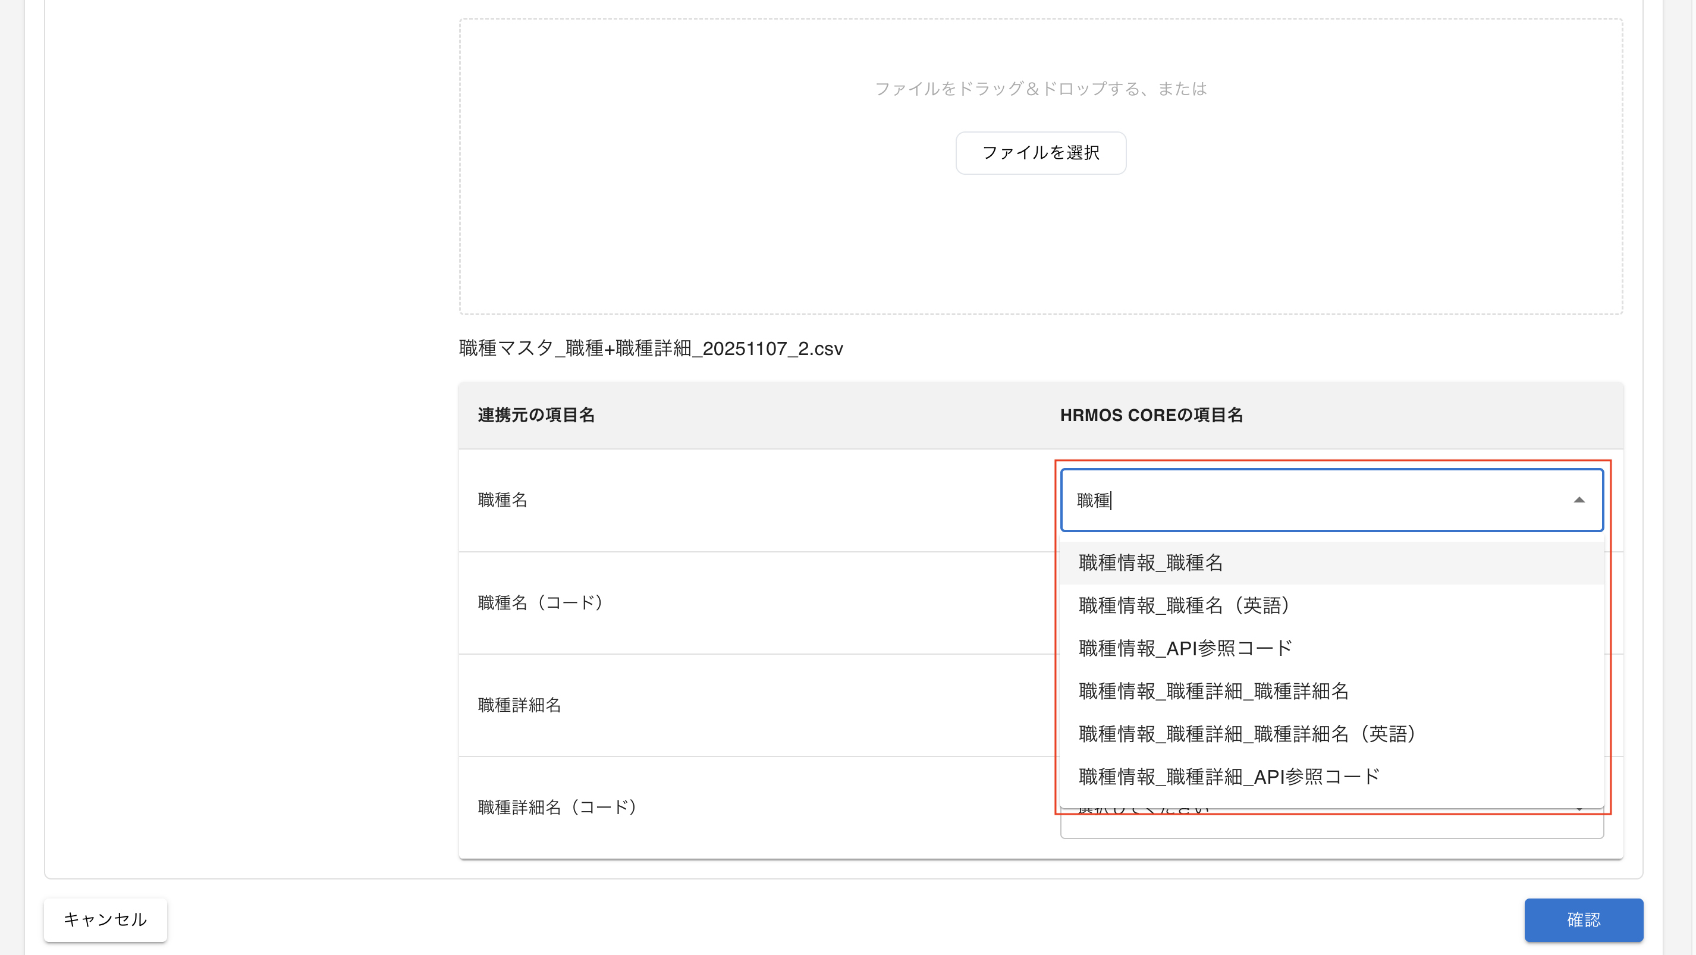
Task: Click the HRMOS COREの項目名 column header
Action: 1151,415
